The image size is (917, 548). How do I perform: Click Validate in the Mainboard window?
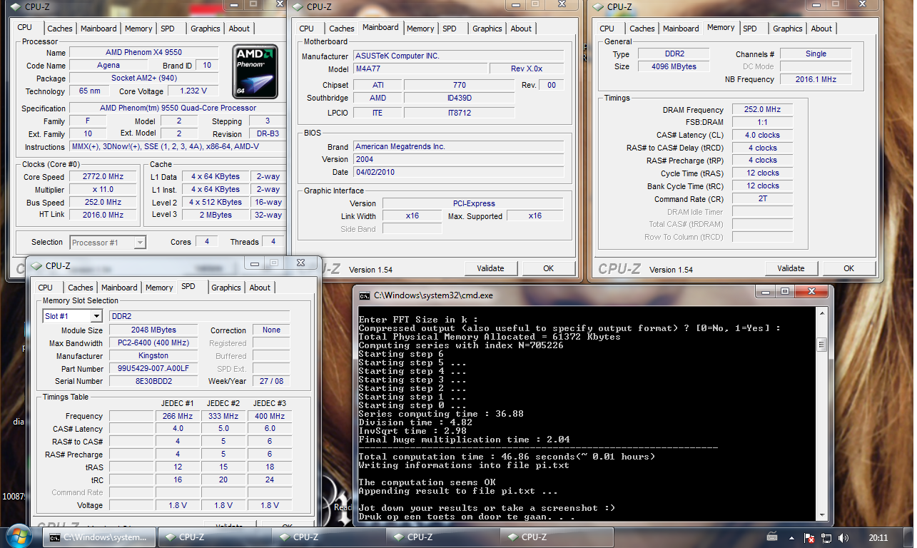click(490, 268)
